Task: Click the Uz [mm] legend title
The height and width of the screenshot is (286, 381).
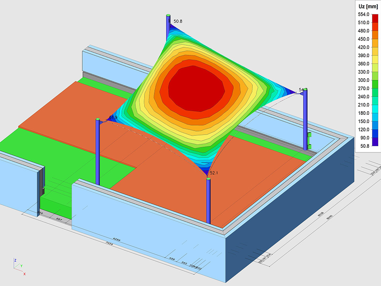Action: coord(368,6)
